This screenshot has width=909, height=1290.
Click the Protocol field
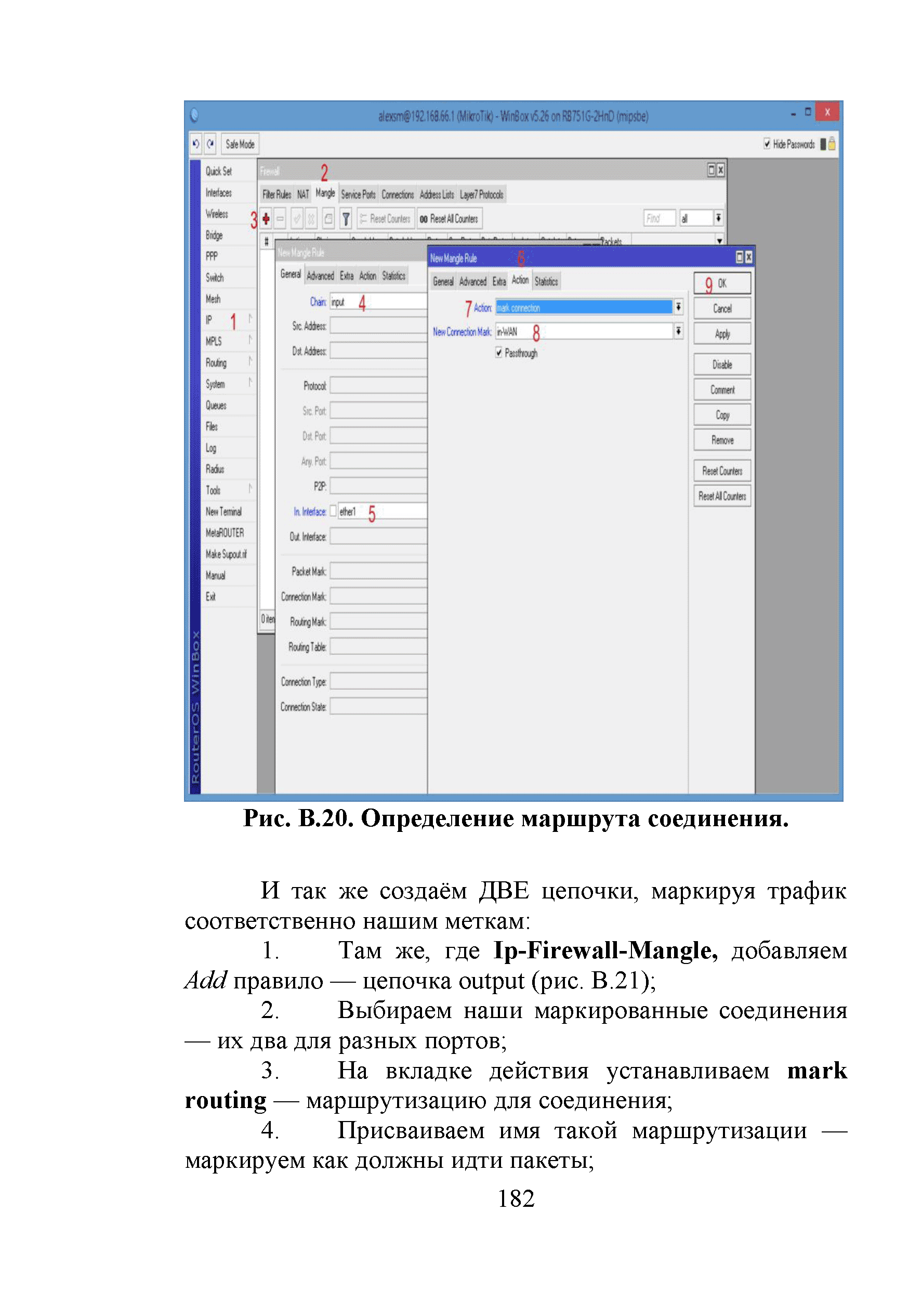(378, 386)
